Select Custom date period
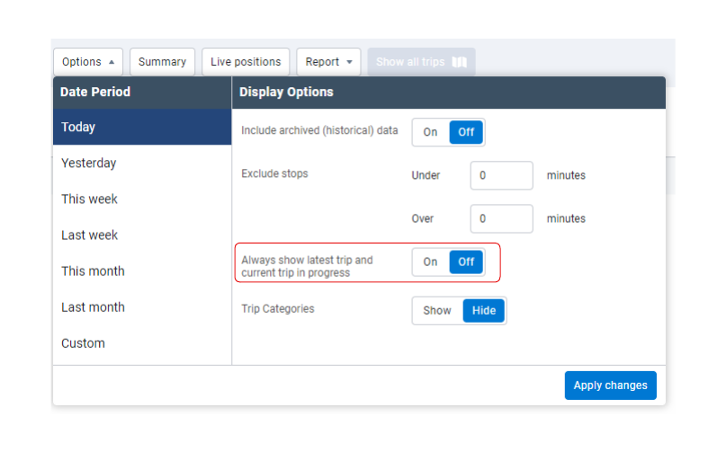726x452 pixels. coord(142,342)
